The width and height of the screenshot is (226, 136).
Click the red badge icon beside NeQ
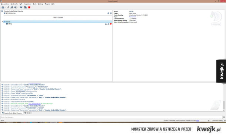coord(111,24)
